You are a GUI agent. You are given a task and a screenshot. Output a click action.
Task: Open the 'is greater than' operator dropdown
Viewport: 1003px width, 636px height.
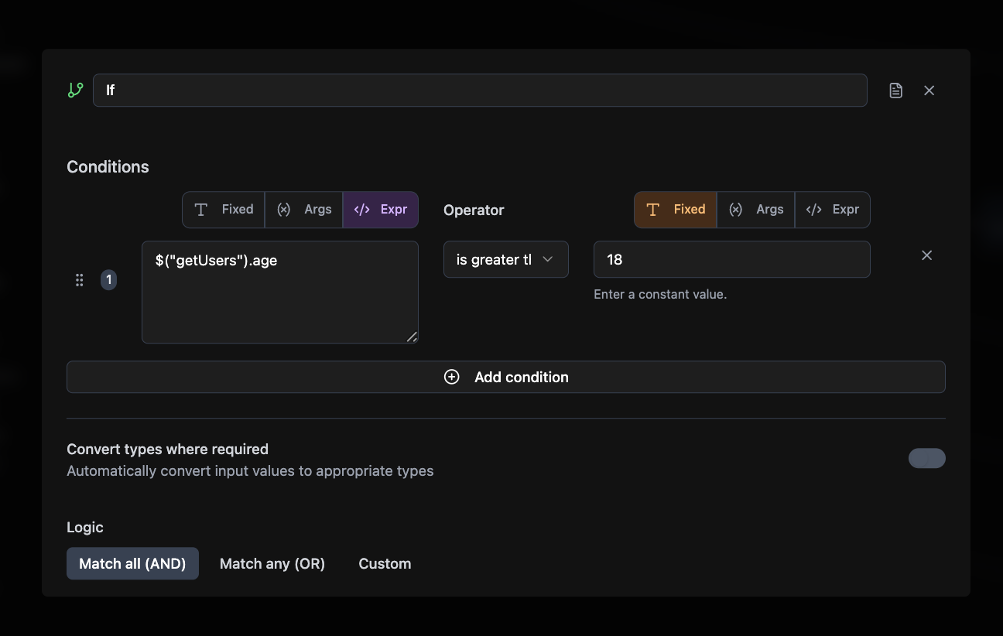click(x=506, y=259)
